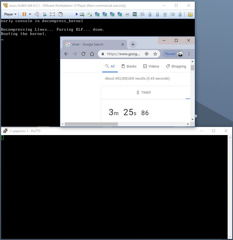
Task: Toggle VMware full screen mode
Action: [x=52, y=14]
